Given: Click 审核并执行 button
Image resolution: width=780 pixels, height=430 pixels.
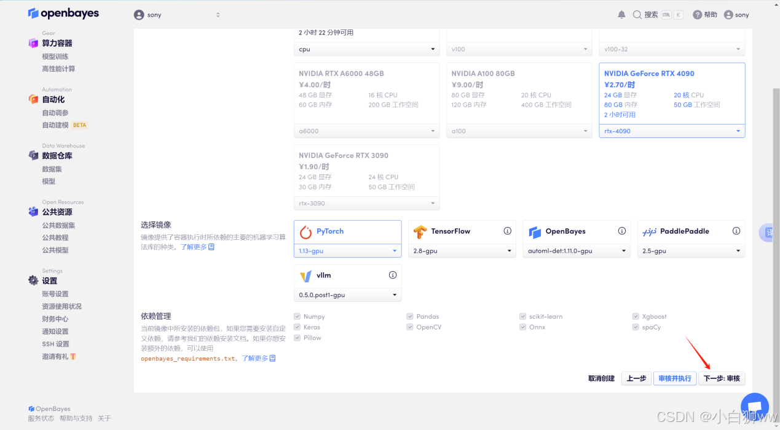Looking at the screenshot, I should coord(674,378).
